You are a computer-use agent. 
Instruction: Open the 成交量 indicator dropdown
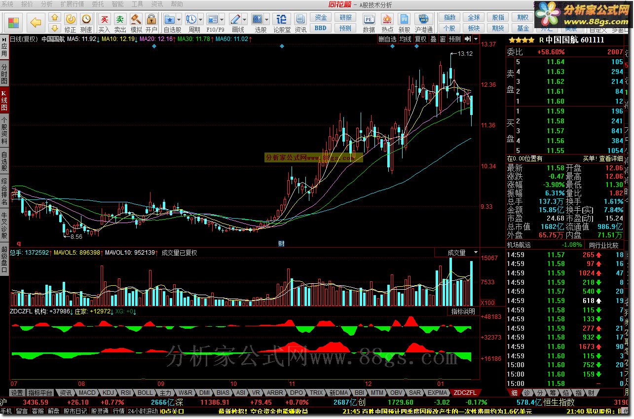[x=476, y=252]
